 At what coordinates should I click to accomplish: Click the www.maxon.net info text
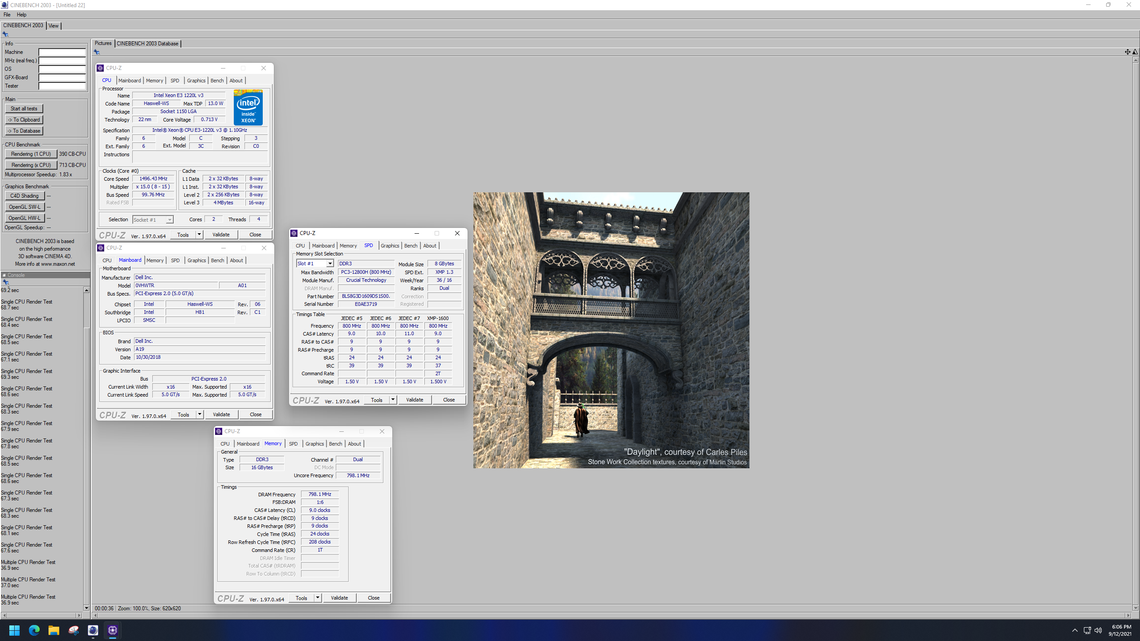point(58,264)
